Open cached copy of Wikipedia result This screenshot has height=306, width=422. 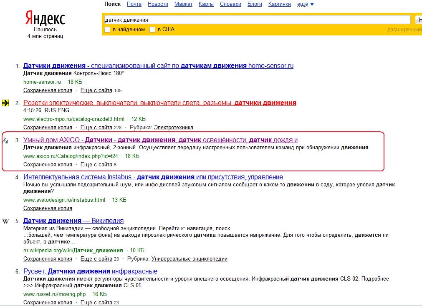(48, 258)
